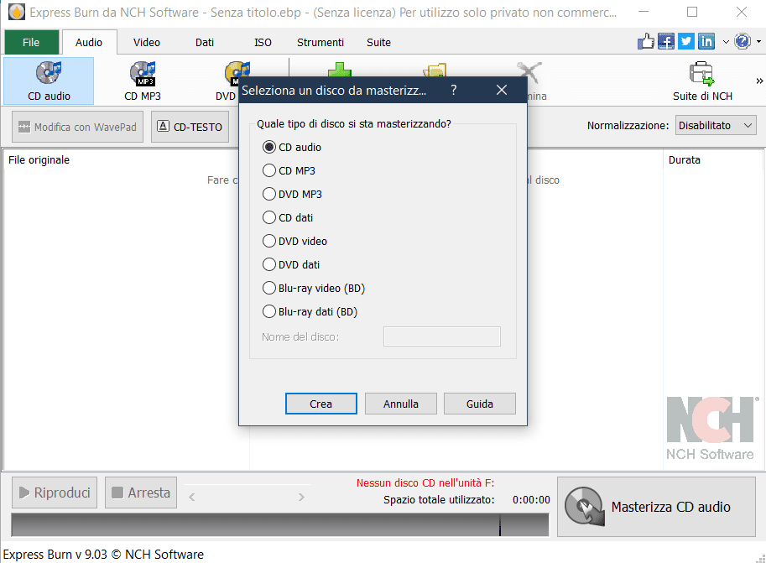The image size is (766, 563).
Task: Share on LinkedIn icon
Action: pyautogui.click(x=706, y=42)
